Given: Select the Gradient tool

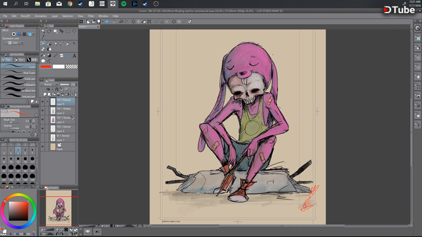Looking at the screenshot, I should 49,55.
